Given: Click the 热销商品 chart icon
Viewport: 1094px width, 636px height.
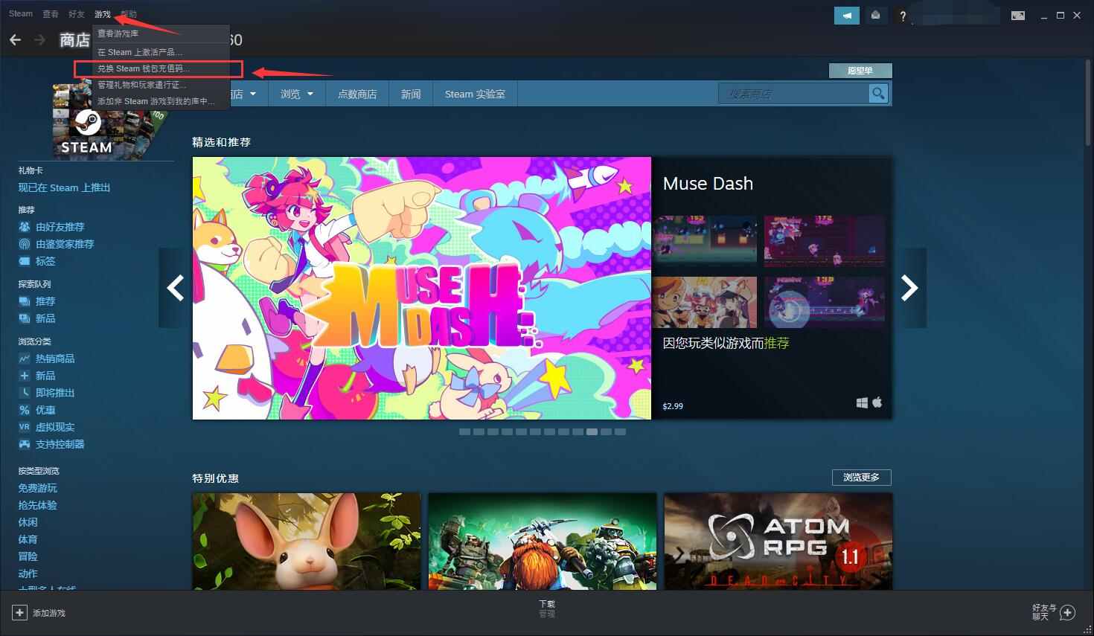Looking at the screenshot, I should 25,359.
